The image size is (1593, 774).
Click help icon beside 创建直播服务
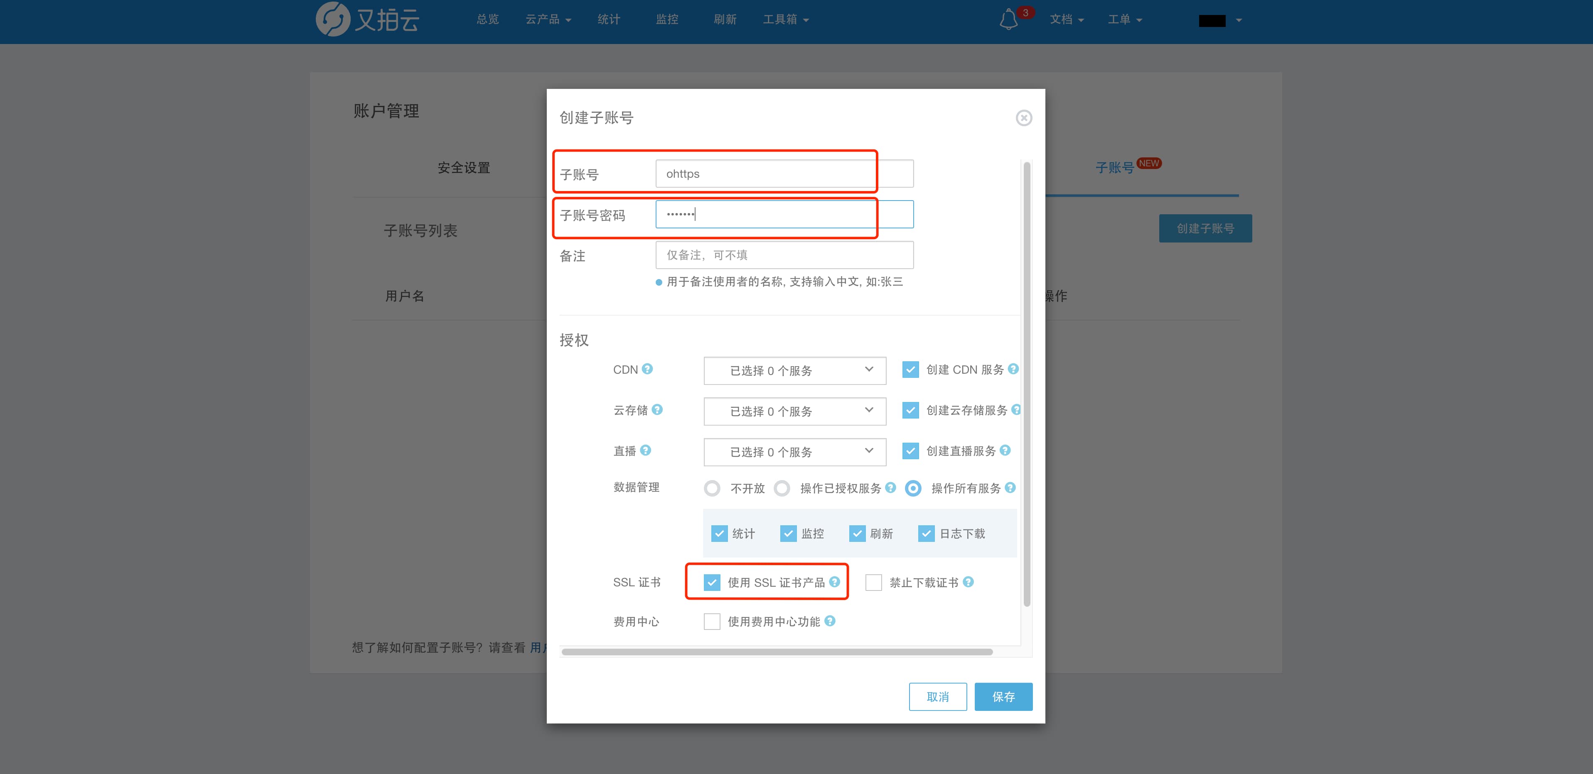1005,450
